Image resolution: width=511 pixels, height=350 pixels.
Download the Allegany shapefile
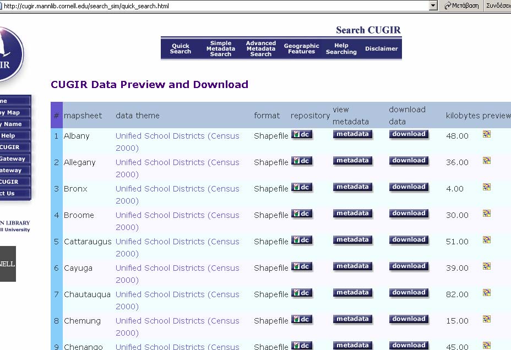(409, 161)
